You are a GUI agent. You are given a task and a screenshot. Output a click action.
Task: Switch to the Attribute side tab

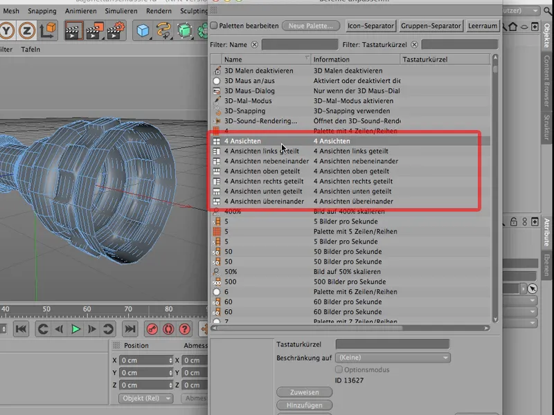547,232
